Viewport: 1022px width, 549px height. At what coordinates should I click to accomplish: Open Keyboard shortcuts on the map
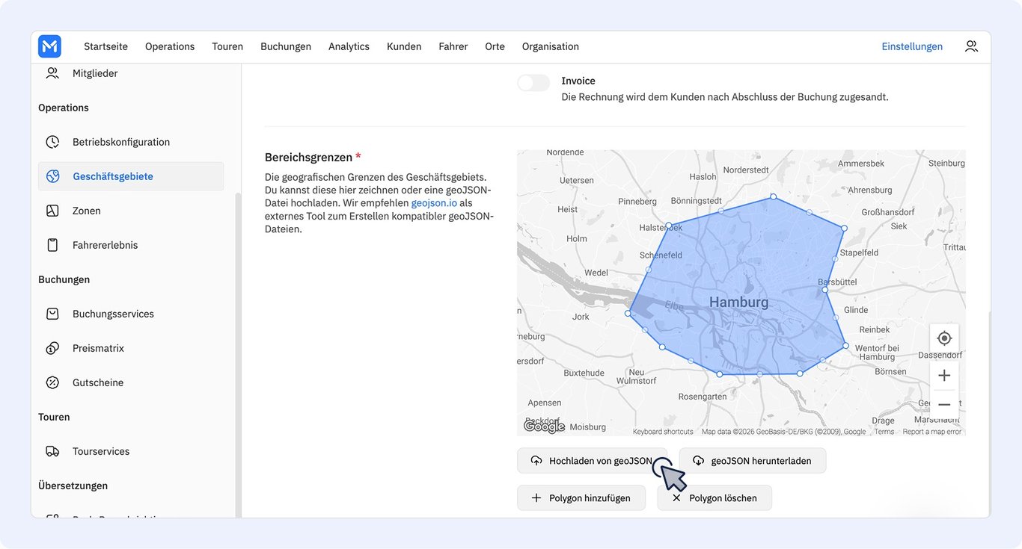663,432
